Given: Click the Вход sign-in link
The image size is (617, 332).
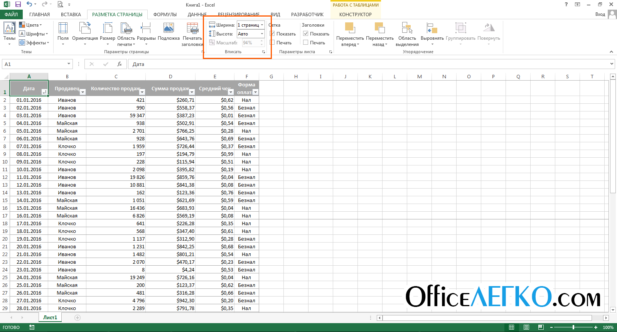Looking at the screenshot, I should click(x=600, y=14).
